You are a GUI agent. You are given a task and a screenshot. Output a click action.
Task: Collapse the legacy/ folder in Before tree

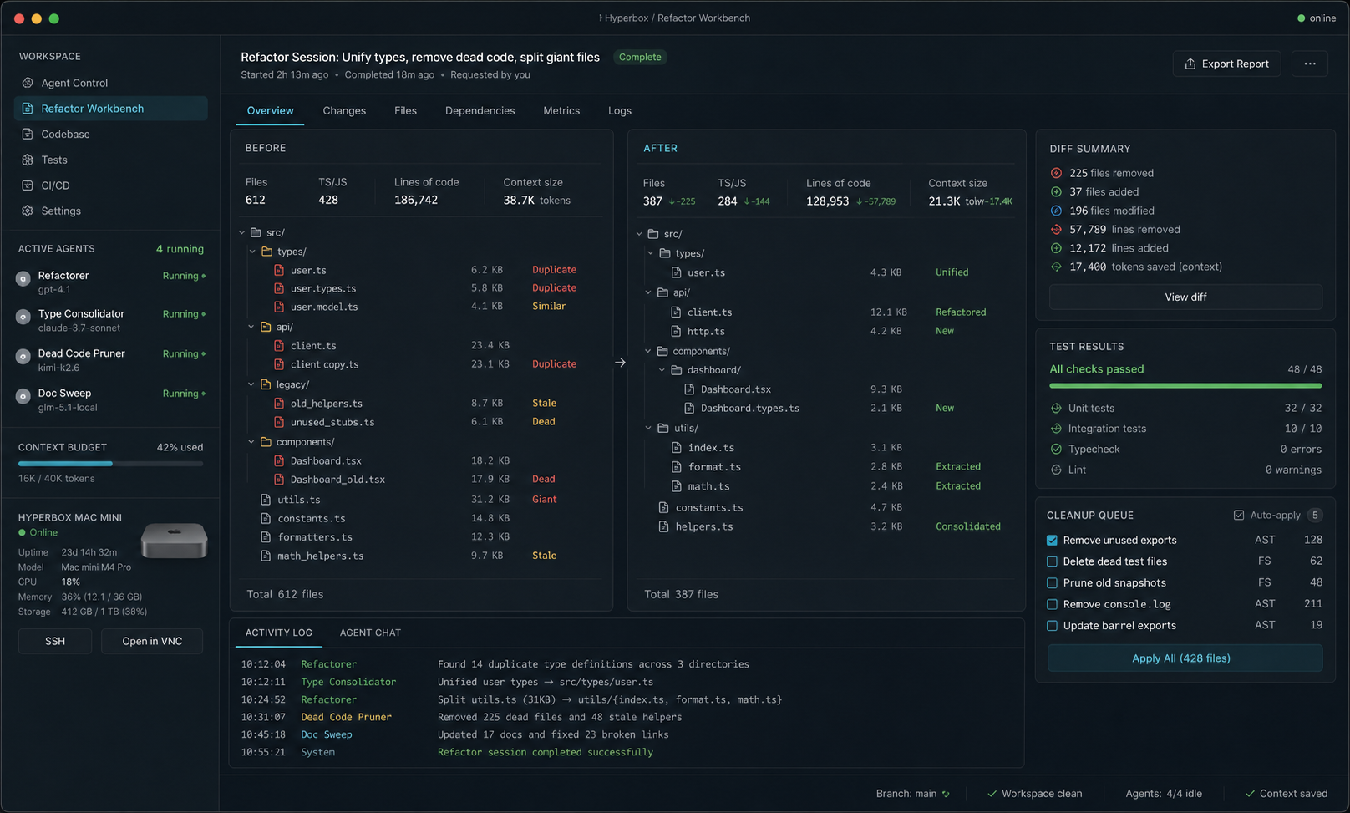[251, 384]
